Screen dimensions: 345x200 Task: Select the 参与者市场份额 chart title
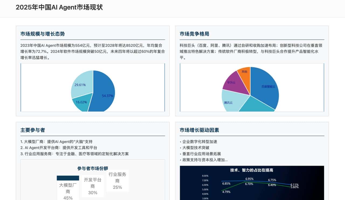[x=92, y=168]
